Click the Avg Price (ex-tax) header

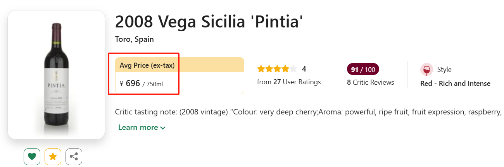tap(147, 65)
